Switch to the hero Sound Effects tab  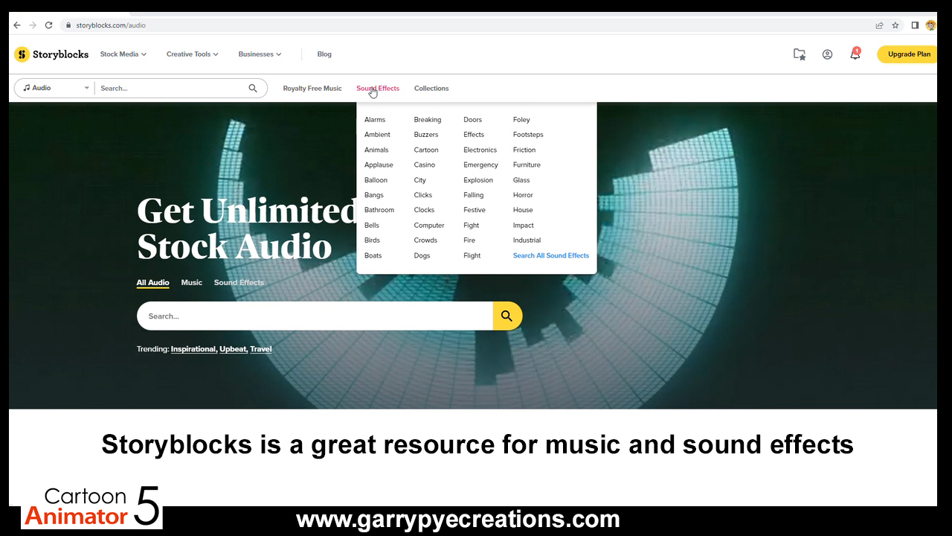pyautogui.click(x=239, y=283)
